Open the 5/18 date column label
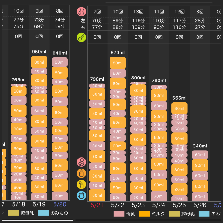The image size is (223, 223). 19,204
